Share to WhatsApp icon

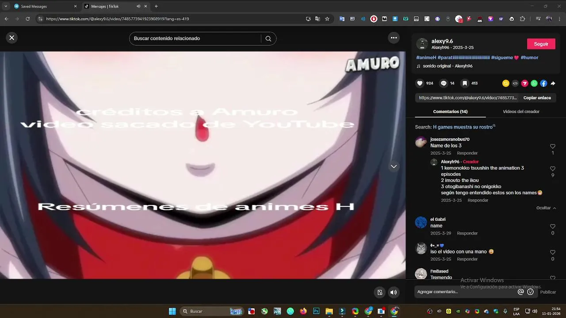pyautogui.click(x=534, y=83)
